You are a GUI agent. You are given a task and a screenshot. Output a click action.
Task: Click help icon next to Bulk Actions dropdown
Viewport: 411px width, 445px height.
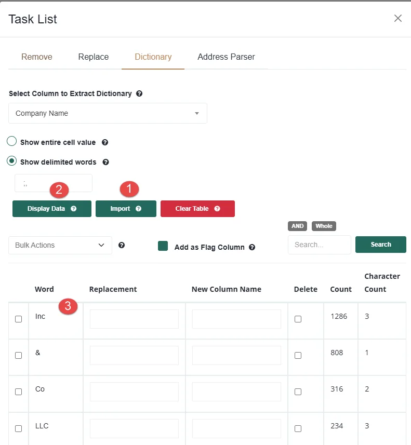[122, 245]
